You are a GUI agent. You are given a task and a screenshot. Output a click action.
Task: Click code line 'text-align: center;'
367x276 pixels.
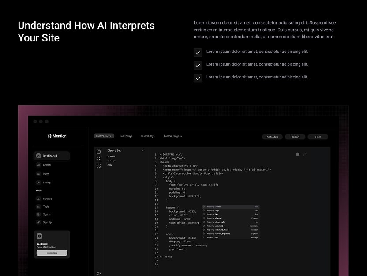click(x=184, y=223)
